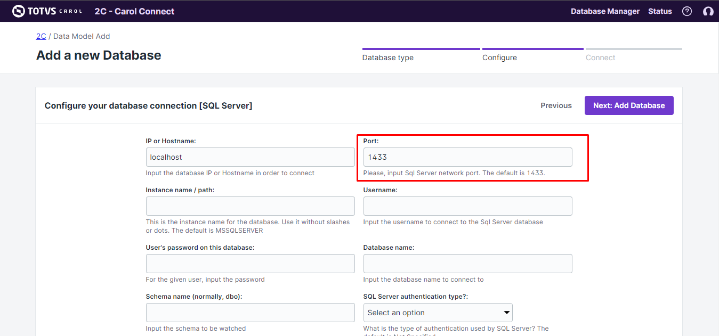The width and height of the screenshot is (719, 336).
Task: Focus the Username text box
Action: click(x=467, y=206)
